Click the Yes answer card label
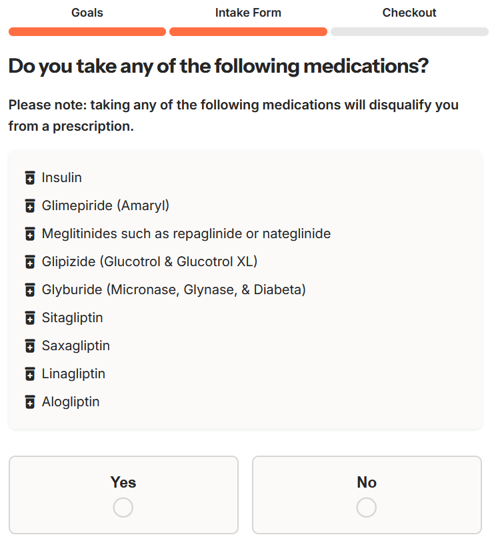This screenshot has width=494, height=545. 123,482
